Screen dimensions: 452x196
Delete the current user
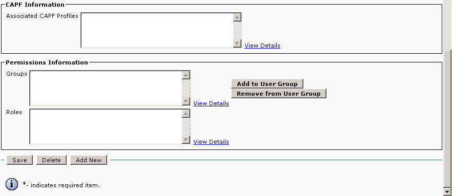coord(51,160)
